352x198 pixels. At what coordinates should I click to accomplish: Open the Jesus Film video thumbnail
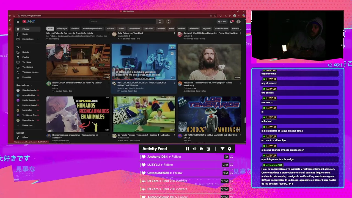tap(209, 62)
